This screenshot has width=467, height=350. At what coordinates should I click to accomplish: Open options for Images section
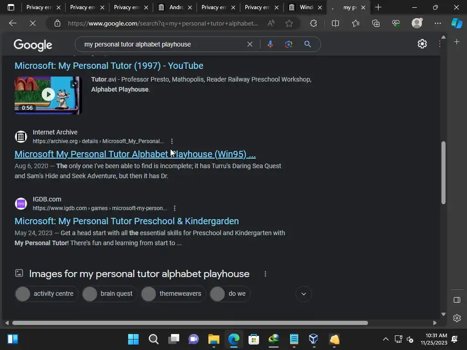(265, 274)
